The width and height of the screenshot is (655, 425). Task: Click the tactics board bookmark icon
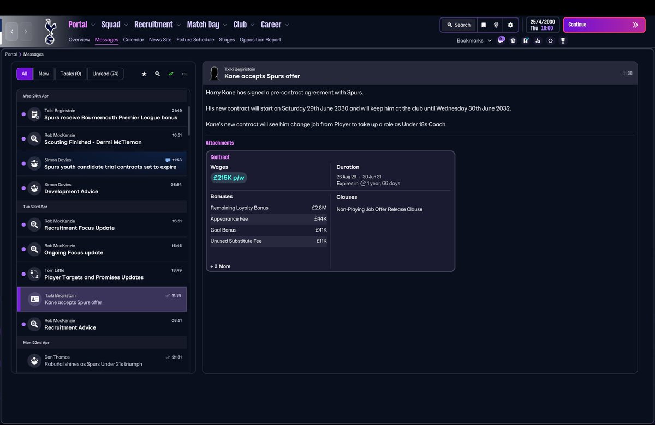[526, 40]
